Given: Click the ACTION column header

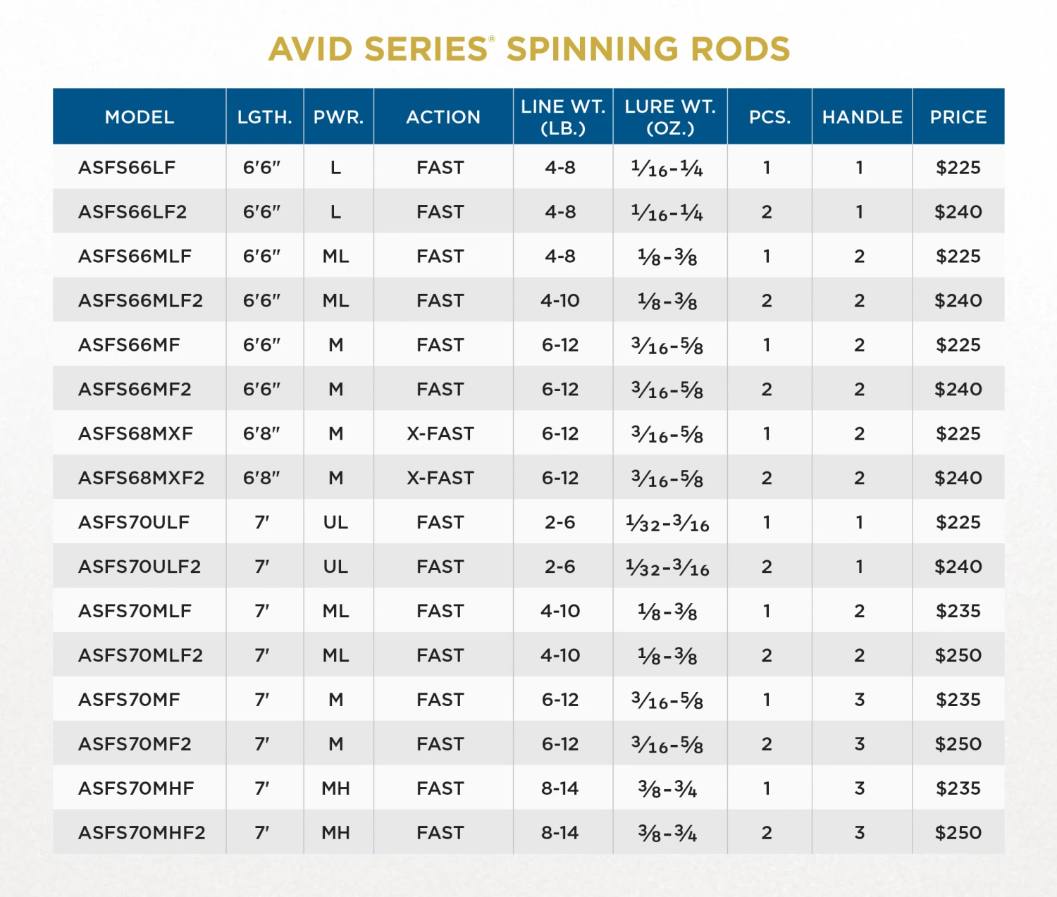Looking at the screenshot, I should click(443, 117).
